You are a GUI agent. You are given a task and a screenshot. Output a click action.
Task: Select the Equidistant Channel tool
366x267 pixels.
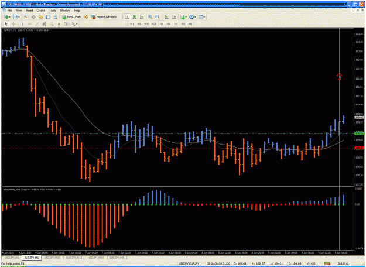point(44,24)
